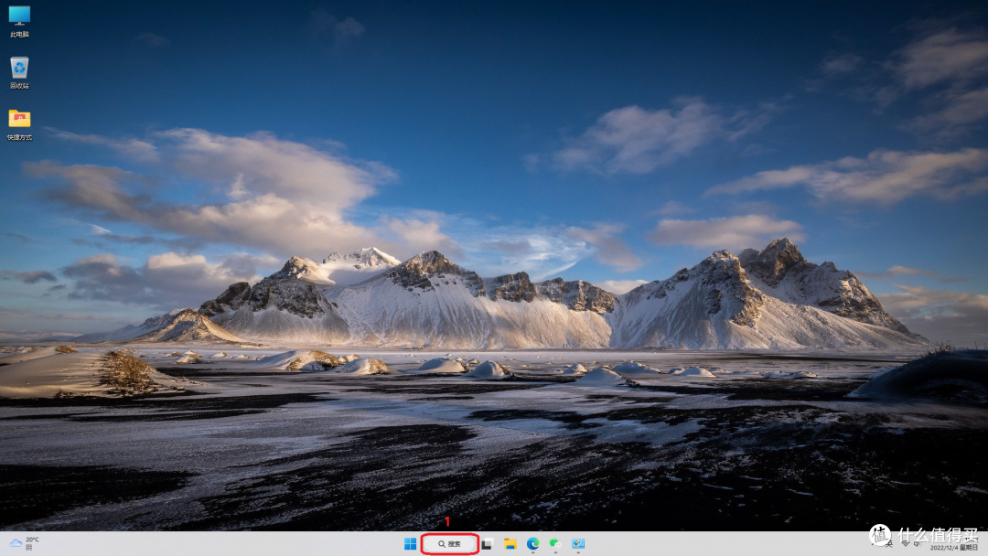The height and width of the screenshot is (556, 988).
Task: Select the 快捷方式 folder on the desktop
Action: 19,124
